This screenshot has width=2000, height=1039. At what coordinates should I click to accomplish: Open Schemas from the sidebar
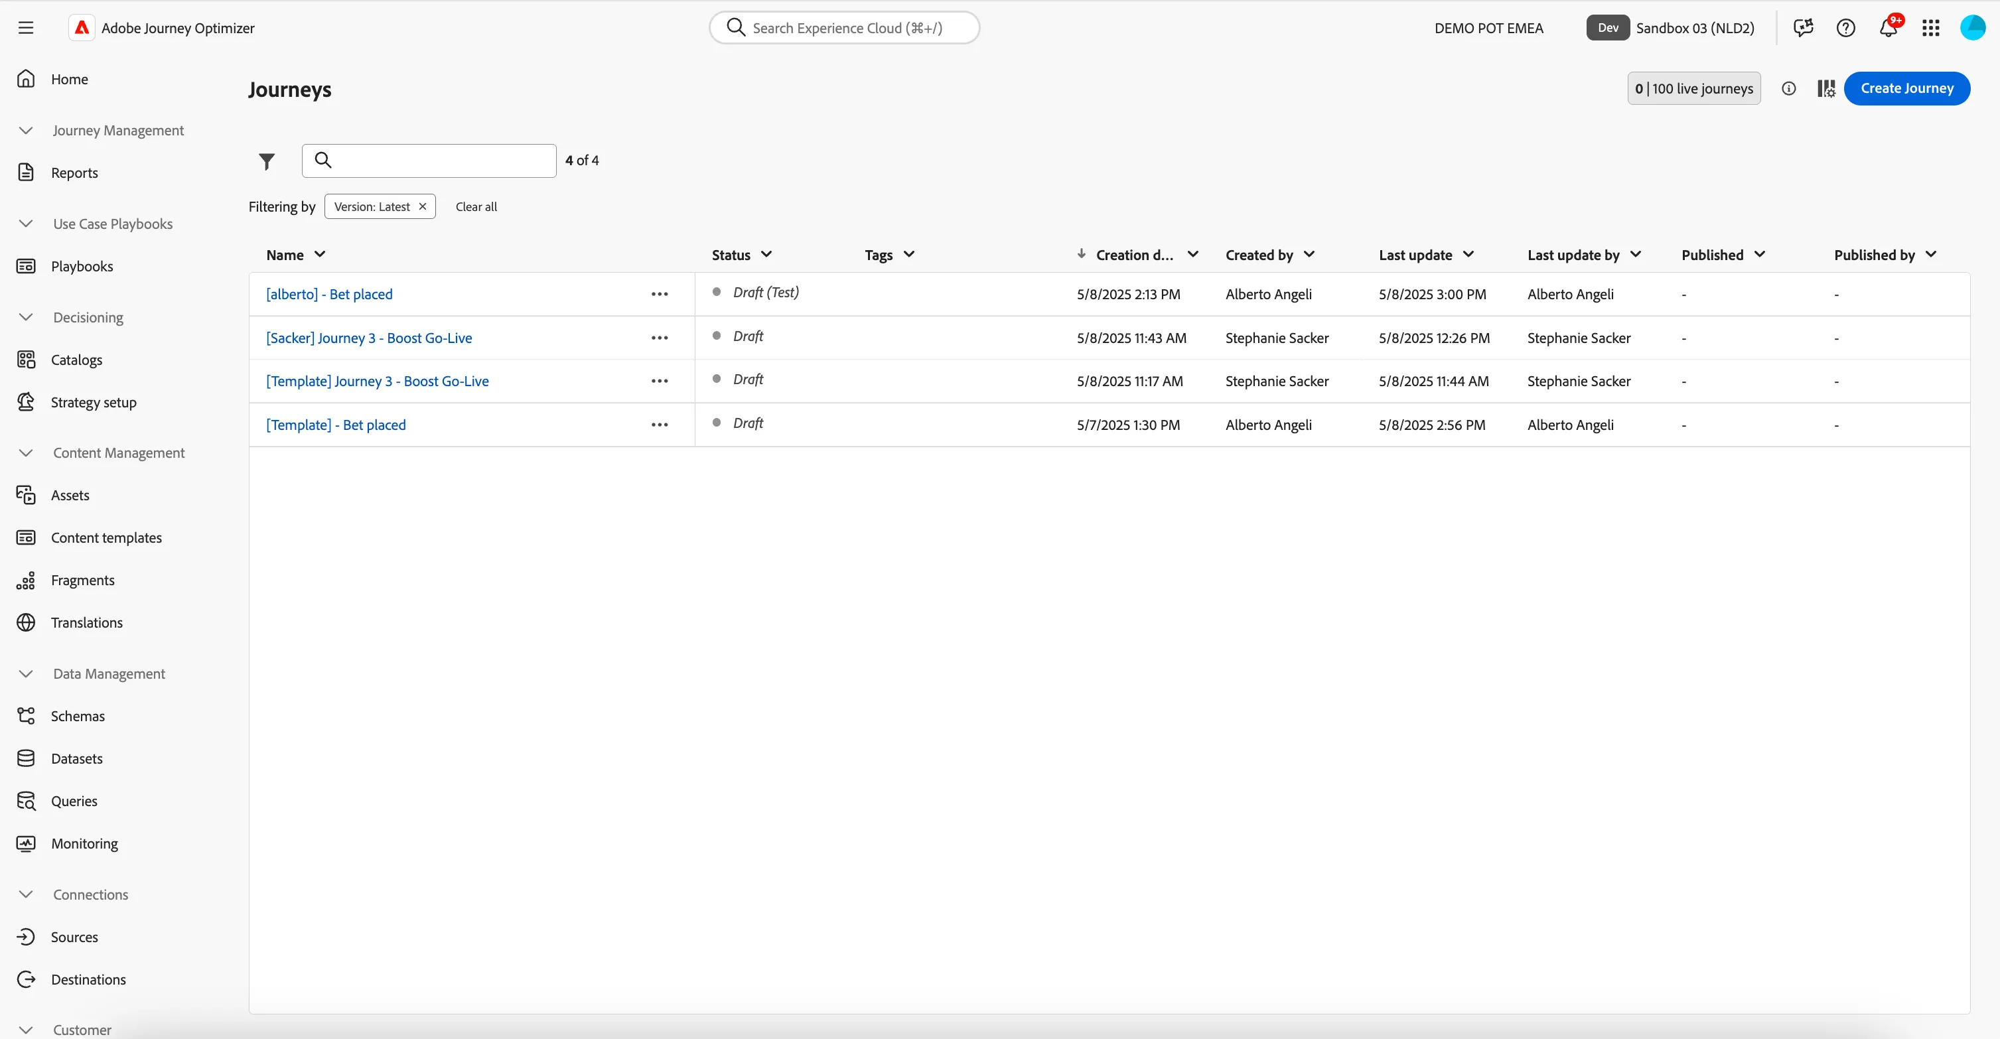(78, 716)
